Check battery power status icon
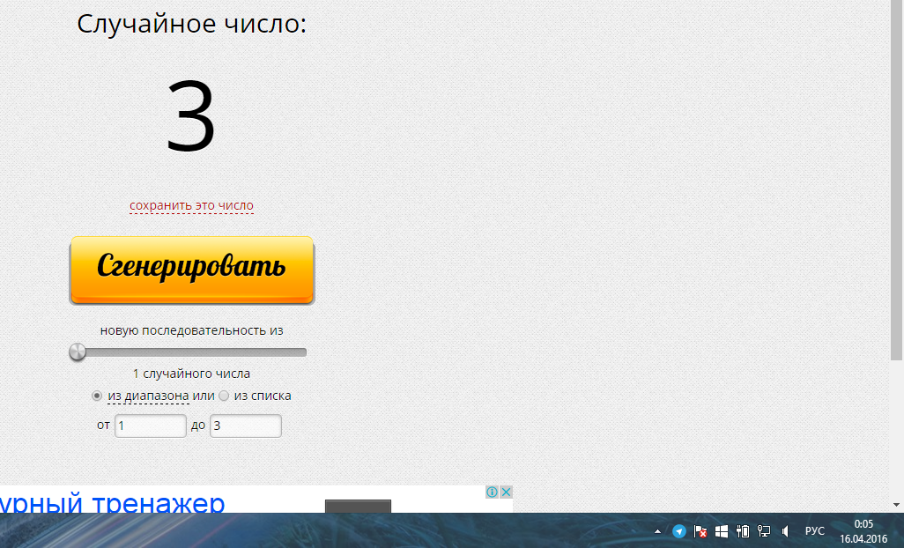The image size is (904, 548). pyautogui.click(x=743, y=531)
